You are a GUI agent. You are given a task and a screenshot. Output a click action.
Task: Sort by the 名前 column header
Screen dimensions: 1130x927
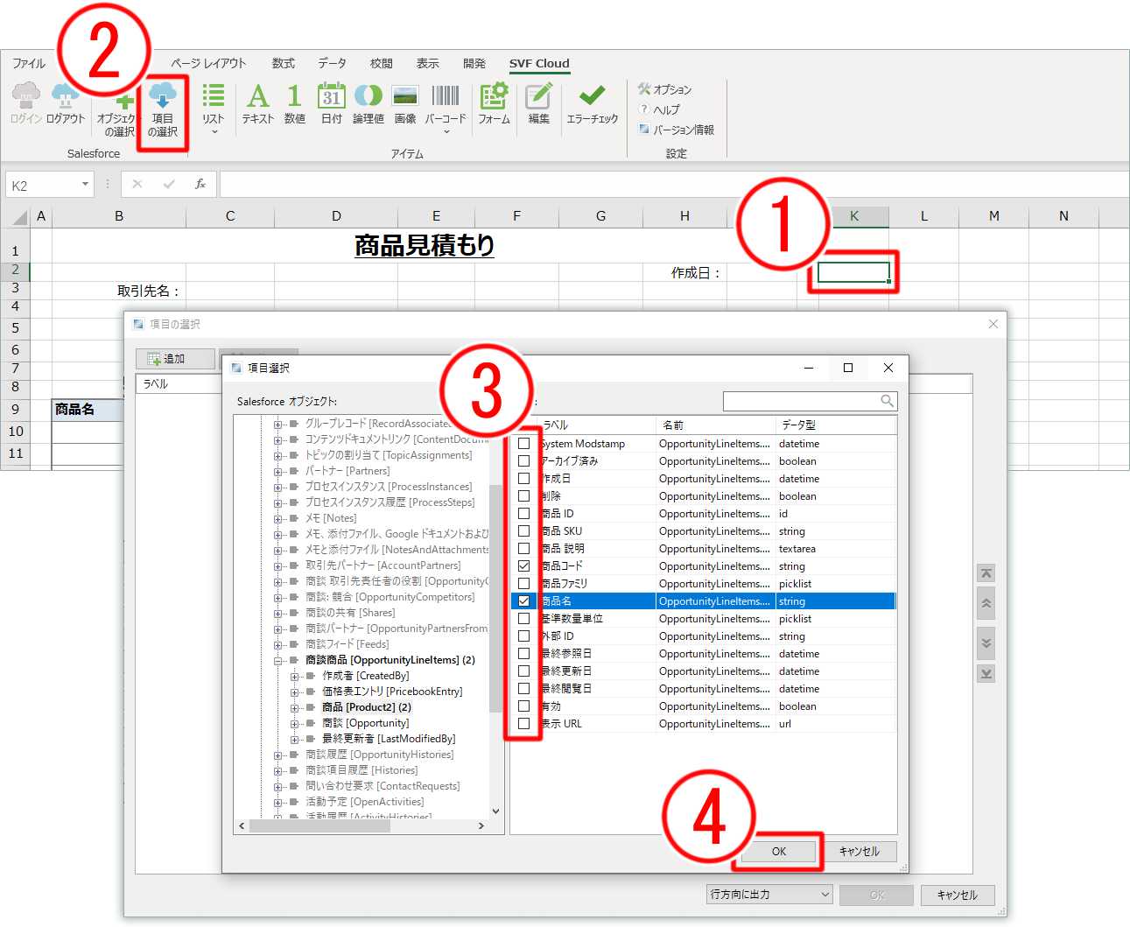(x=715, y=425)
